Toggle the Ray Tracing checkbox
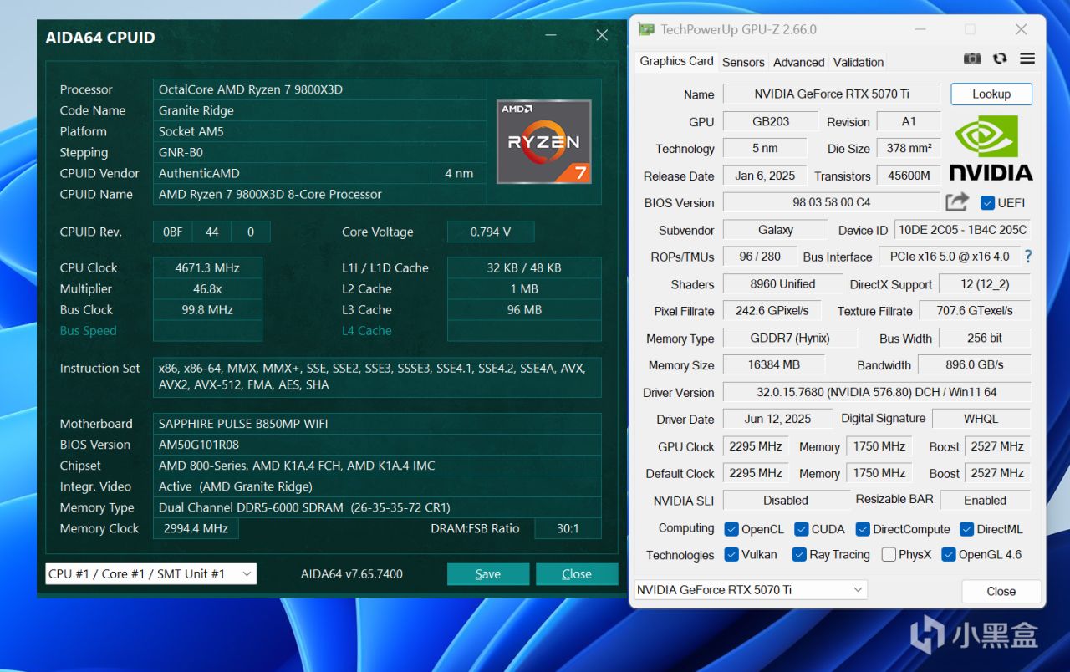 point(799,554)
